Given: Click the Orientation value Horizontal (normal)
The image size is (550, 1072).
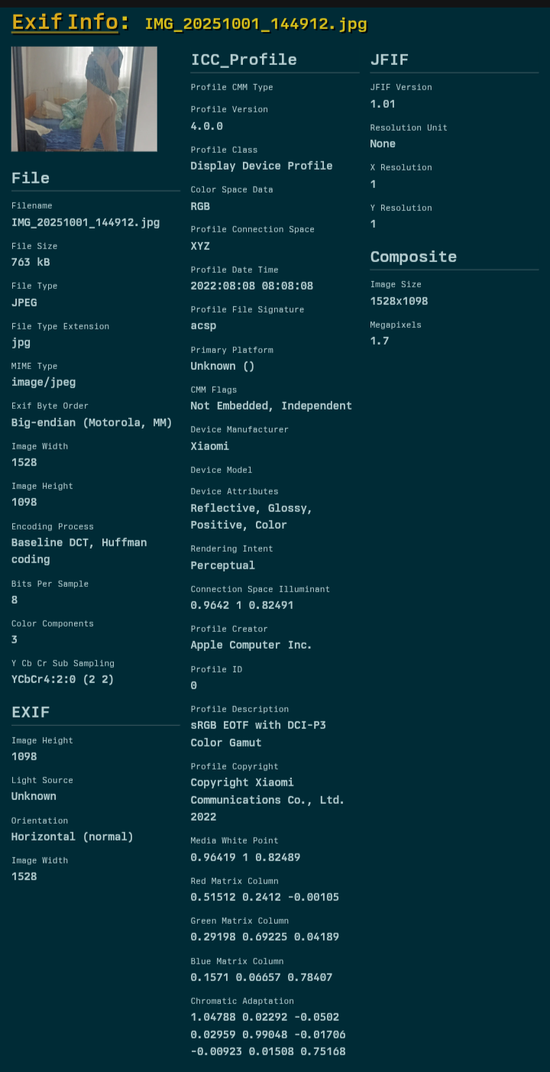Looking at the screenshot, I should click(x=73, y=837).
